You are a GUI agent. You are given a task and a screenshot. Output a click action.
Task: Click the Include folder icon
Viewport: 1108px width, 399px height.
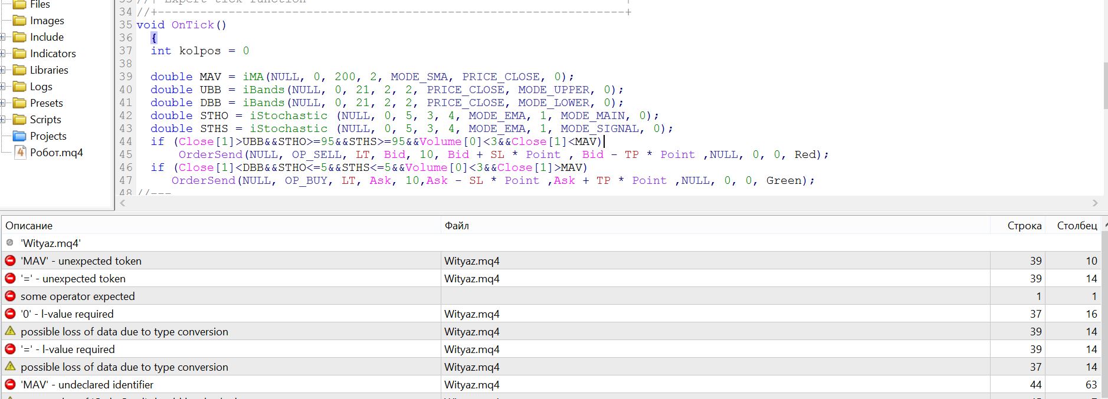point(19,37)
